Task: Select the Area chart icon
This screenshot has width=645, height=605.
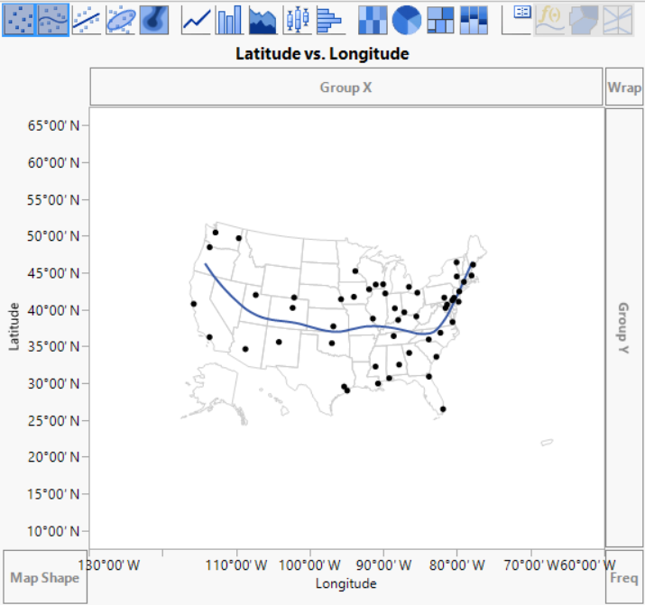Action: click(263, 18)
